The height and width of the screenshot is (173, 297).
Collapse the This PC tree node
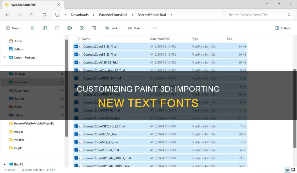5,164
